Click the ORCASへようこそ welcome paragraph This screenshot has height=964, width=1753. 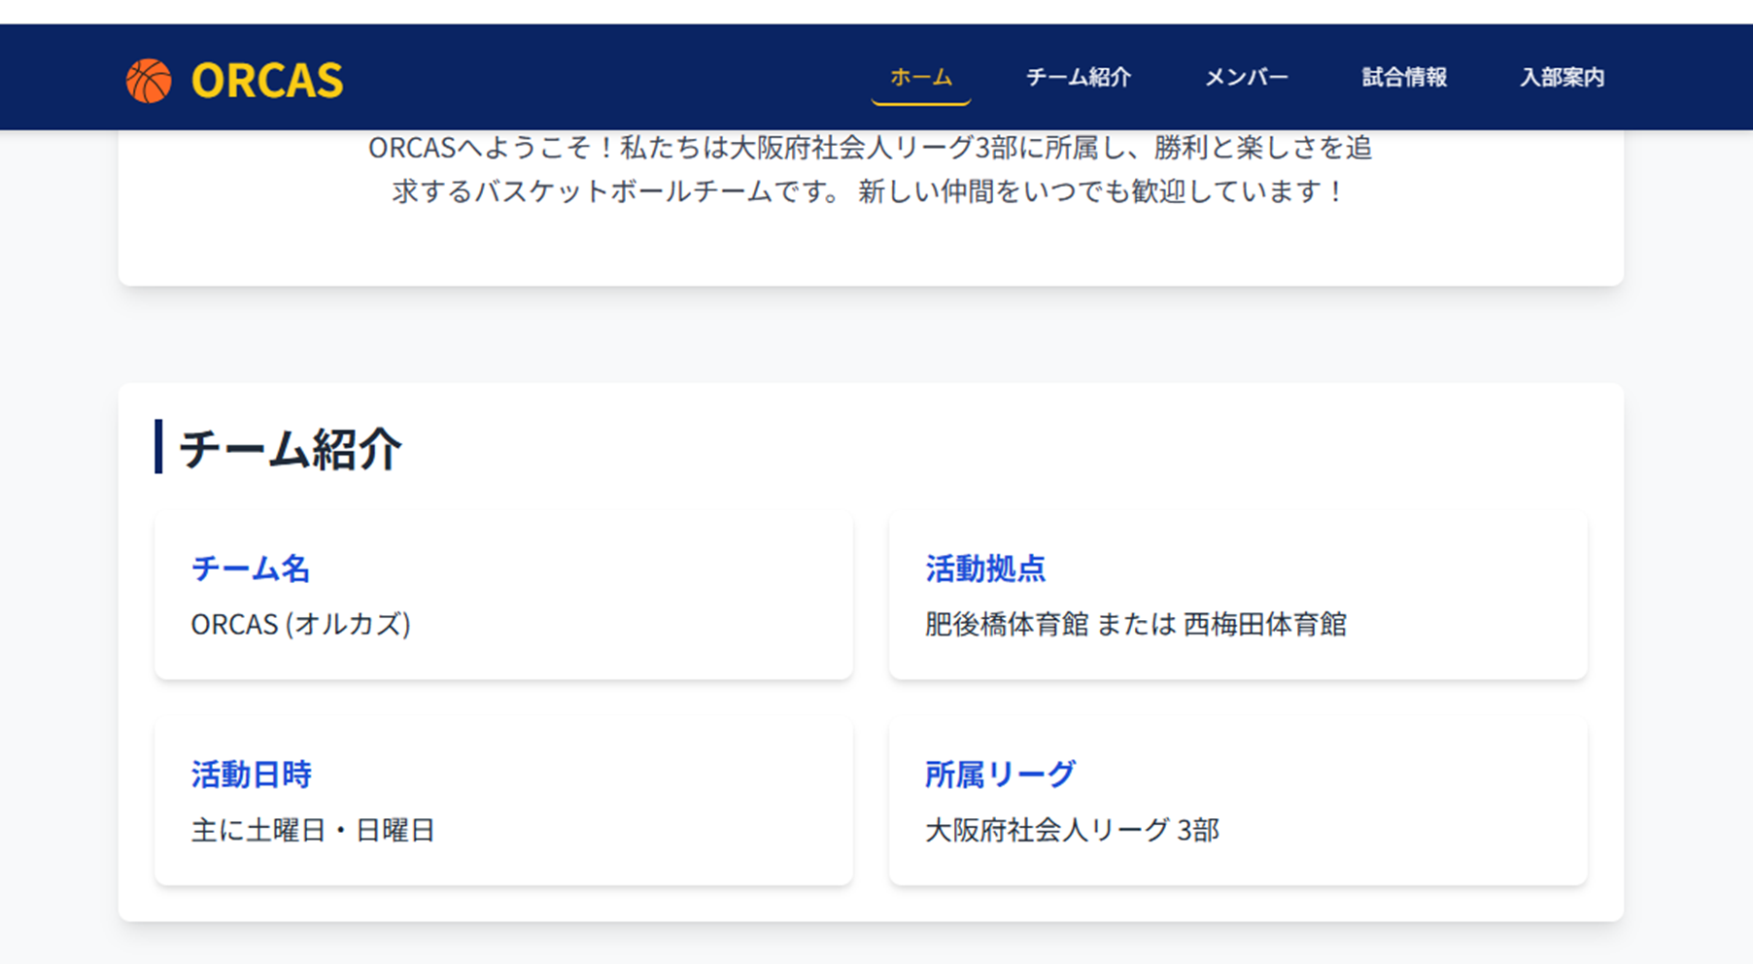[x=870, y=169]
